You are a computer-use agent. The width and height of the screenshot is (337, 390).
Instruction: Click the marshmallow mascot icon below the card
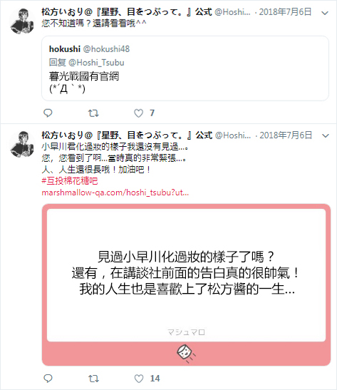click(x=186, y=353)
